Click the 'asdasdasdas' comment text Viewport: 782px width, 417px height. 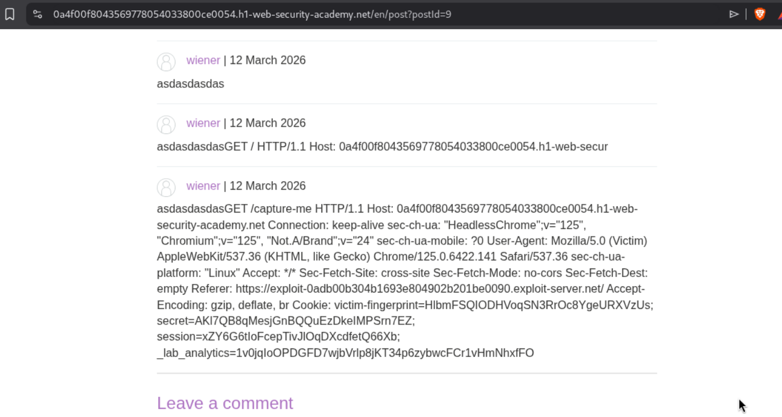(190, 84)
